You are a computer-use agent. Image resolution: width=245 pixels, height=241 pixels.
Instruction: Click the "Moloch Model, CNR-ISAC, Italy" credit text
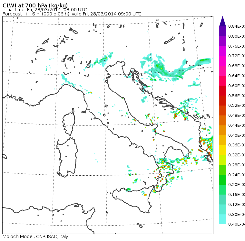(x=35, y=236)
